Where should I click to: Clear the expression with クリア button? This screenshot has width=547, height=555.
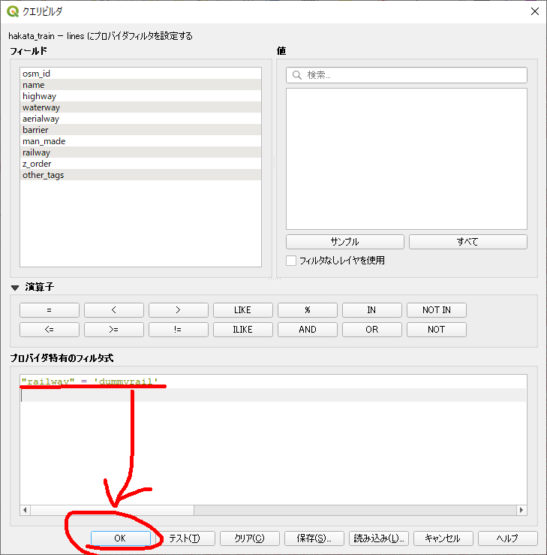point(250,538)
